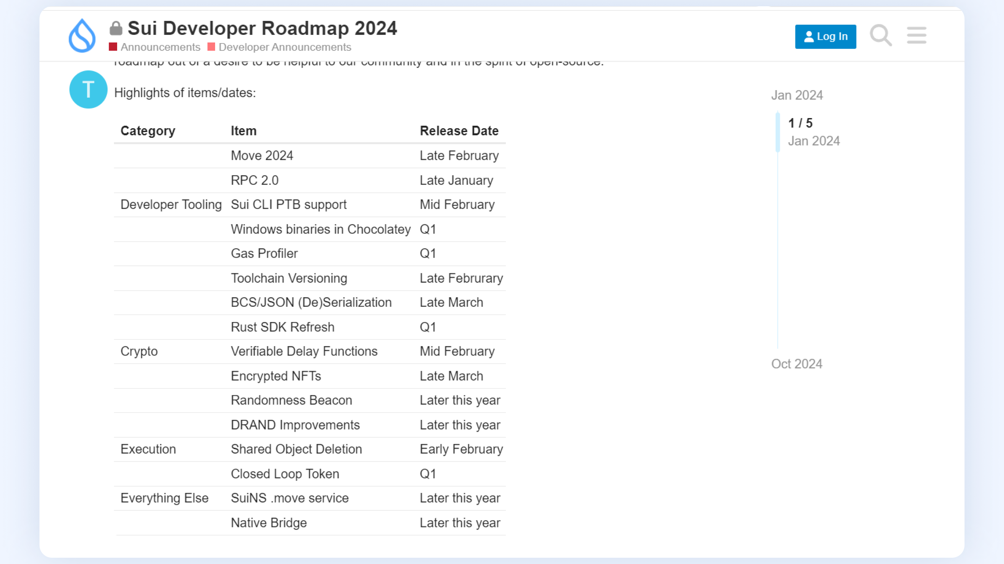
Task: Select Windows binaries in Chocolatey cell
Action: 321,229
